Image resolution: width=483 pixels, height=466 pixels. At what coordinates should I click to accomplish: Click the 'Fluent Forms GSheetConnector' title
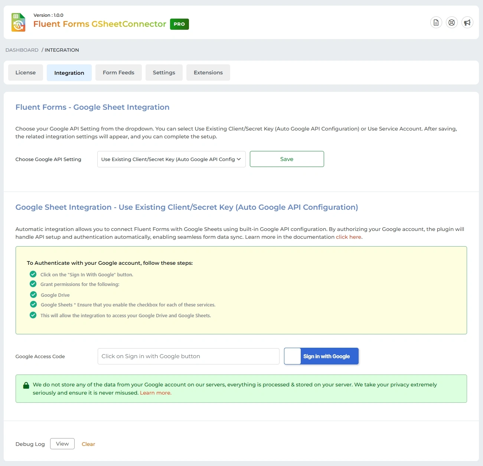tap(100, 24)
